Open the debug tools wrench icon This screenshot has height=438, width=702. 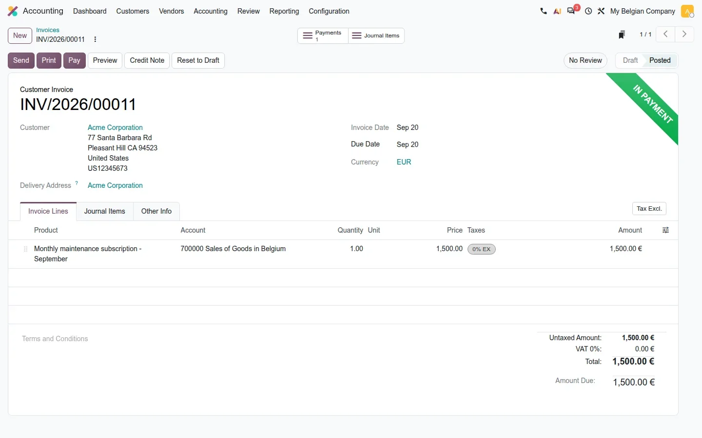(601, 11)
